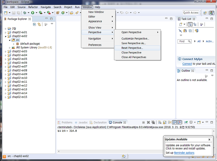Switch to the Declaration tab
The image size is (217, 161).
pyautogui.click(x=98, y=123)
